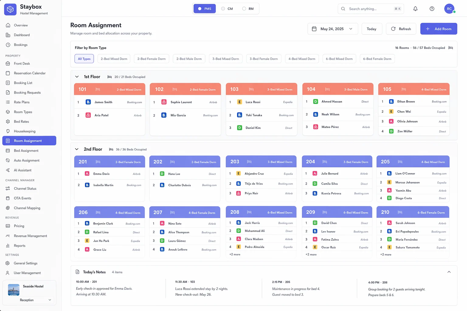The width and height of the screenshot is (467, 311).
Task: Click the Today button
Action: [x=372, y=29]
